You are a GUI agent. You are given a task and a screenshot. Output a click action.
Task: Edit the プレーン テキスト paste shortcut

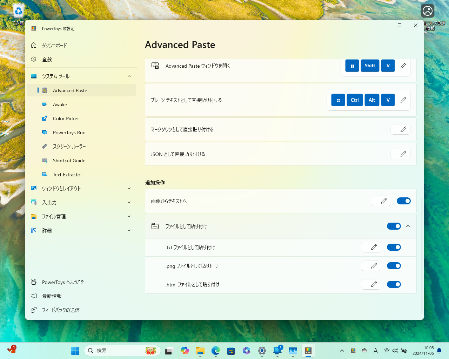pos(403,100)
